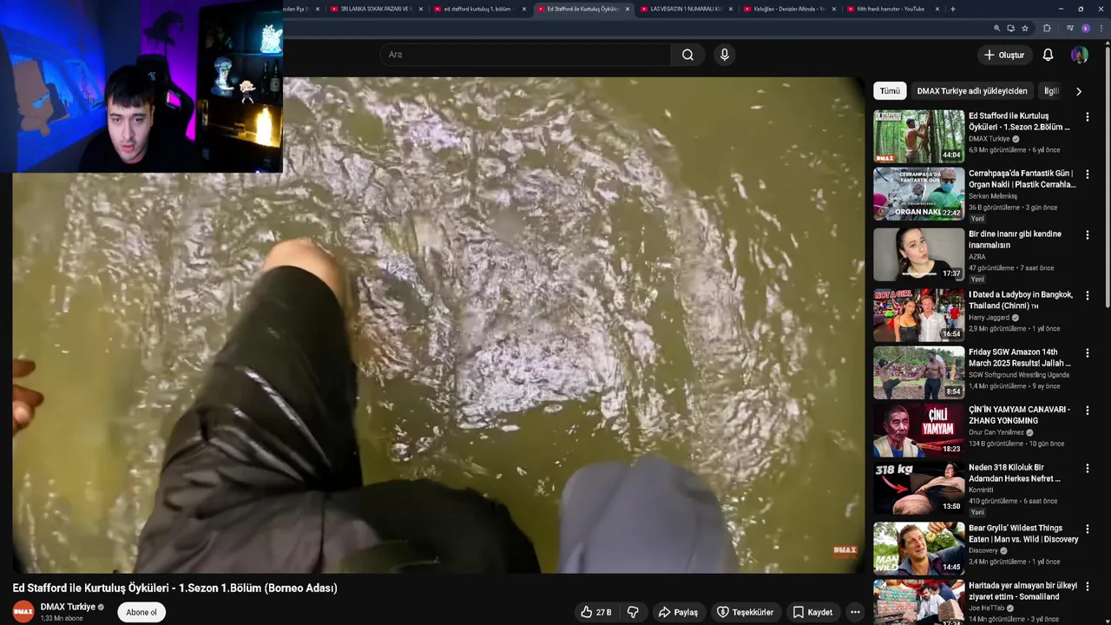This screenshot has height=625, width=1111.
Task: Open the browser profile icon
Action: [x=1085, y=28]
